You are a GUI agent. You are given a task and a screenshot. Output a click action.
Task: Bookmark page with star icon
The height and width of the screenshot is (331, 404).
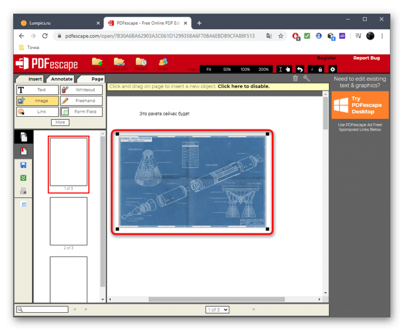(x=281, y=36)
